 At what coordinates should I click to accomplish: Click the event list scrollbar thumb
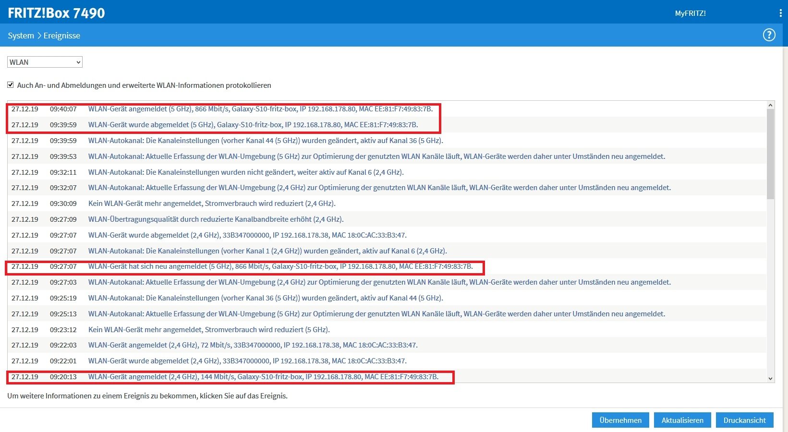point(771,154)
